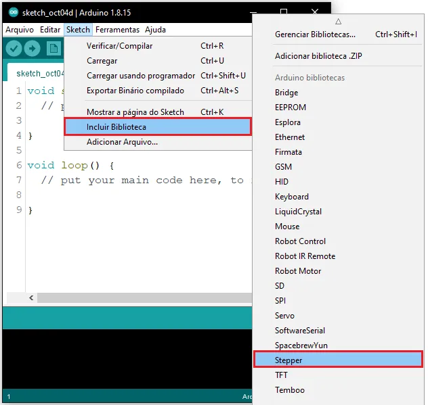The height and width of the screenshot is (405, 428).
Task: Choose the Carregar (Ctrl+U) menu item
Action: click(x=158, y=60)
